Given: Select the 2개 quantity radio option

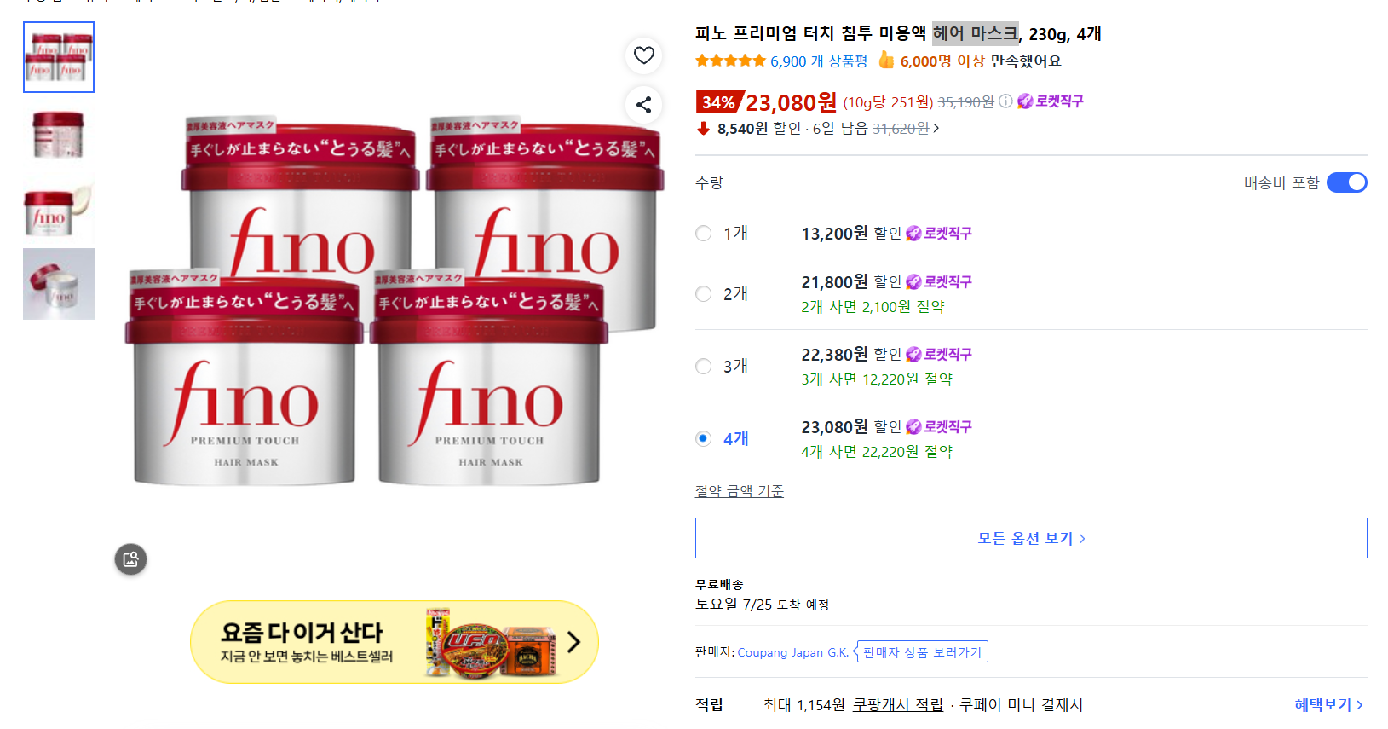Looking at the screenshot, I should tap(703, 294).
